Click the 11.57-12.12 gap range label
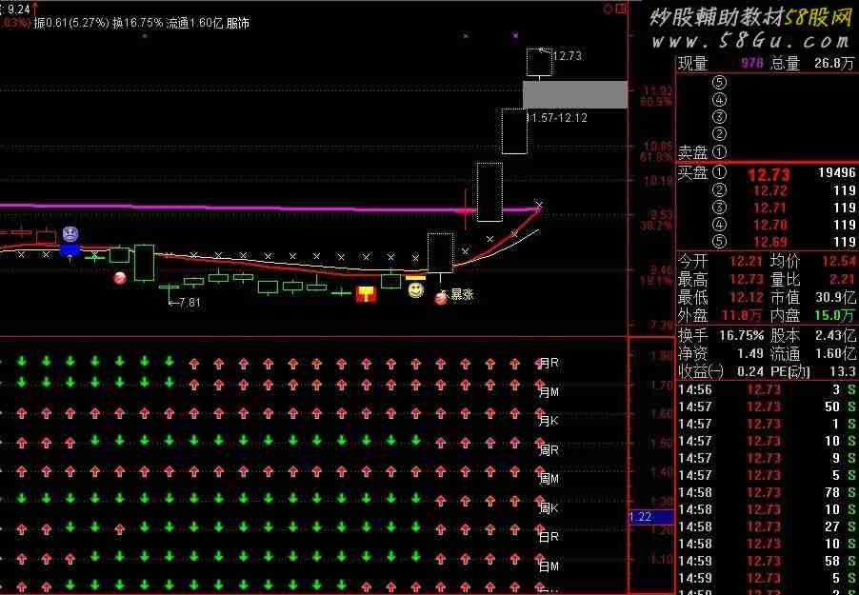The image size is (859, 595). click(x=558, y=118)
